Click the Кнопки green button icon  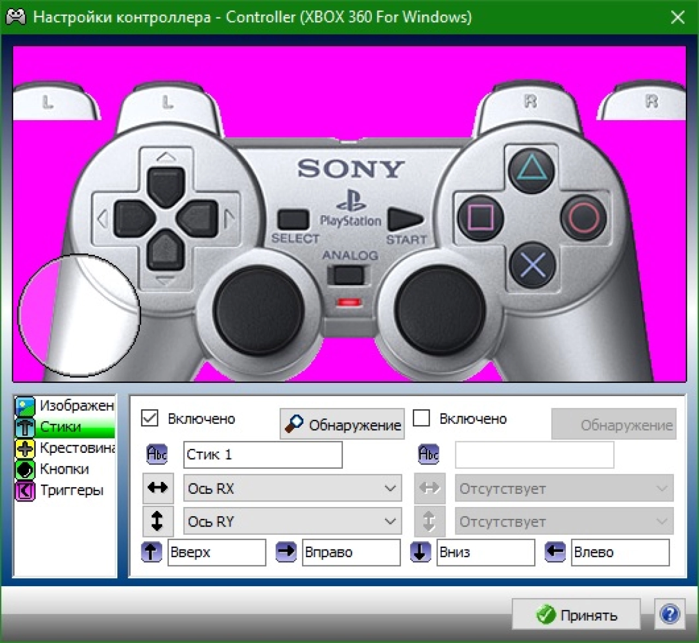[25, 470]
